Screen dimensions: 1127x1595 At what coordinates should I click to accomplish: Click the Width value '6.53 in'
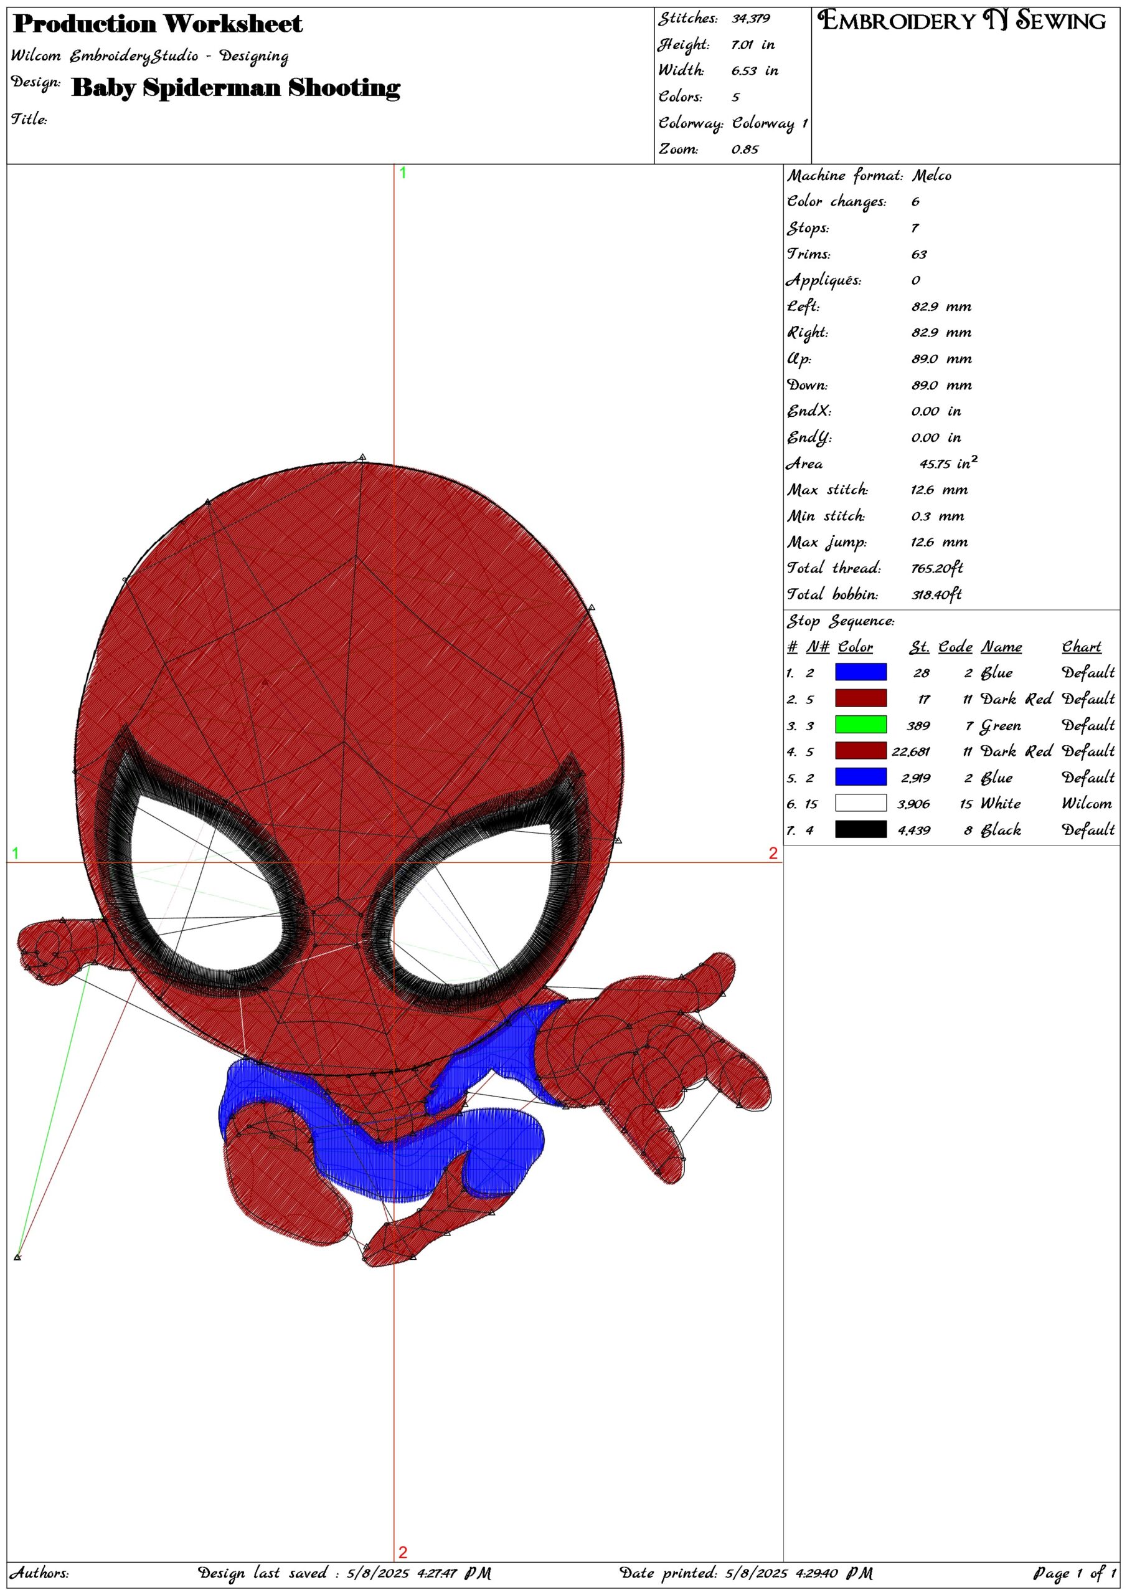(754, 71)
